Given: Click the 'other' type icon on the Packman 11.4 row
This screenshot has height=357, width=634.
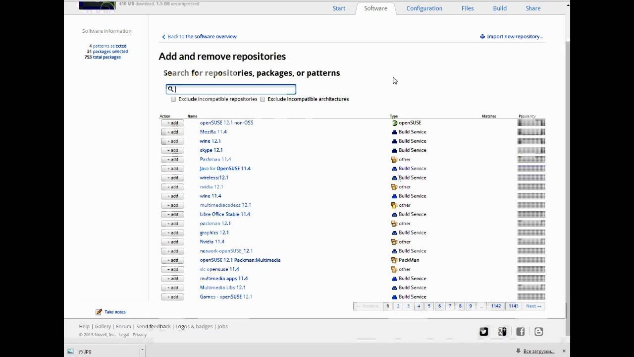Looking at the screenshot, I should pyautogui.click(x=394, y=160).
